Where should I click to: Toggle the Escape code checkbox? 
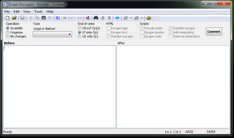pyautogui.click(x=151, y=36)
